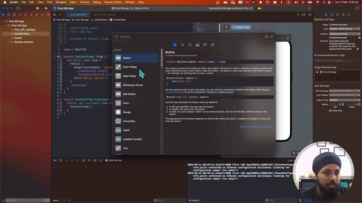The width and height of the screenshot is (362, 203).
Task: Open the Breakpoint navigator icon
Action: 42,15
